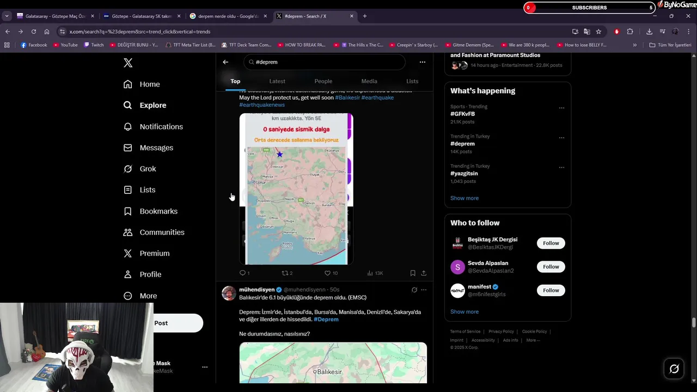Open #Deprem hashtag in mühendisyen post
697x392 pixels.
click(326, 319)
